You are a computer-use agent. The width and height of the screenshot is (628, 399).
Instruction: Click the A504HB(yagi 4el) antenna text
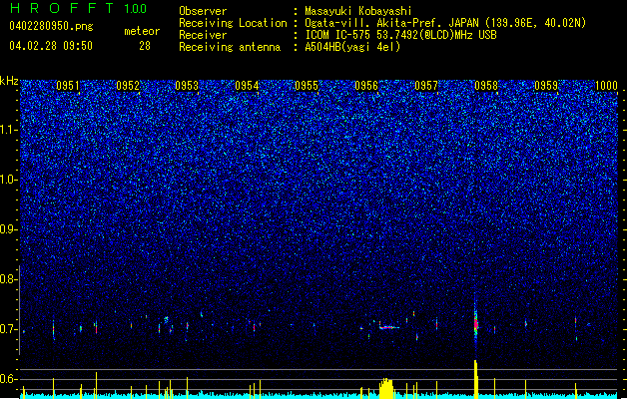(x=352, y=47)
